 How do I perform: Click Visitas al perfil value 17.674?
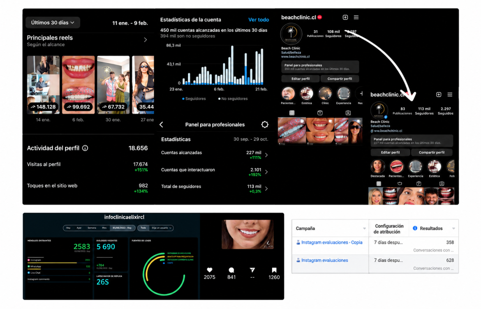click(141, 164)
